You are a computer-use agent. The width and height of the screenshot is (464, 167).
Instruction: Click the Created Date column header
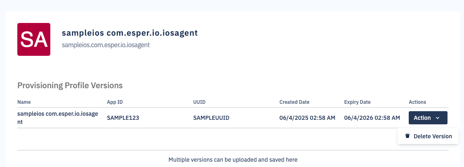pyautogui.click(x=294, y=102)
